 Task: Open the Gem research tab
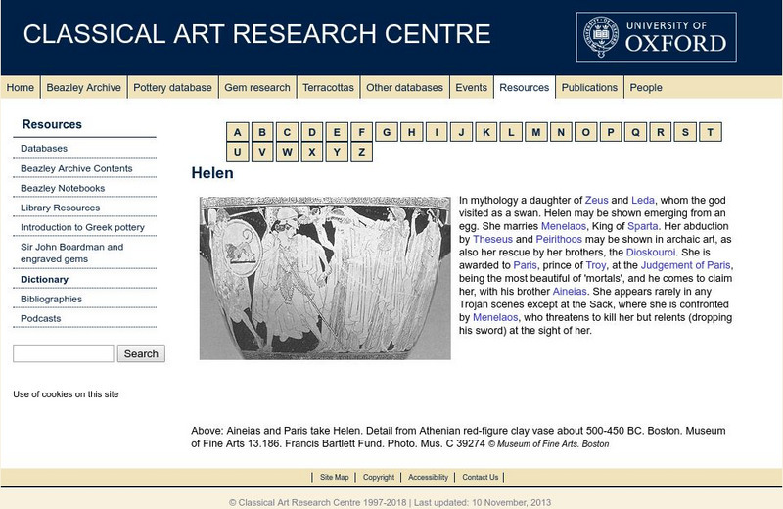coord(257,88)
